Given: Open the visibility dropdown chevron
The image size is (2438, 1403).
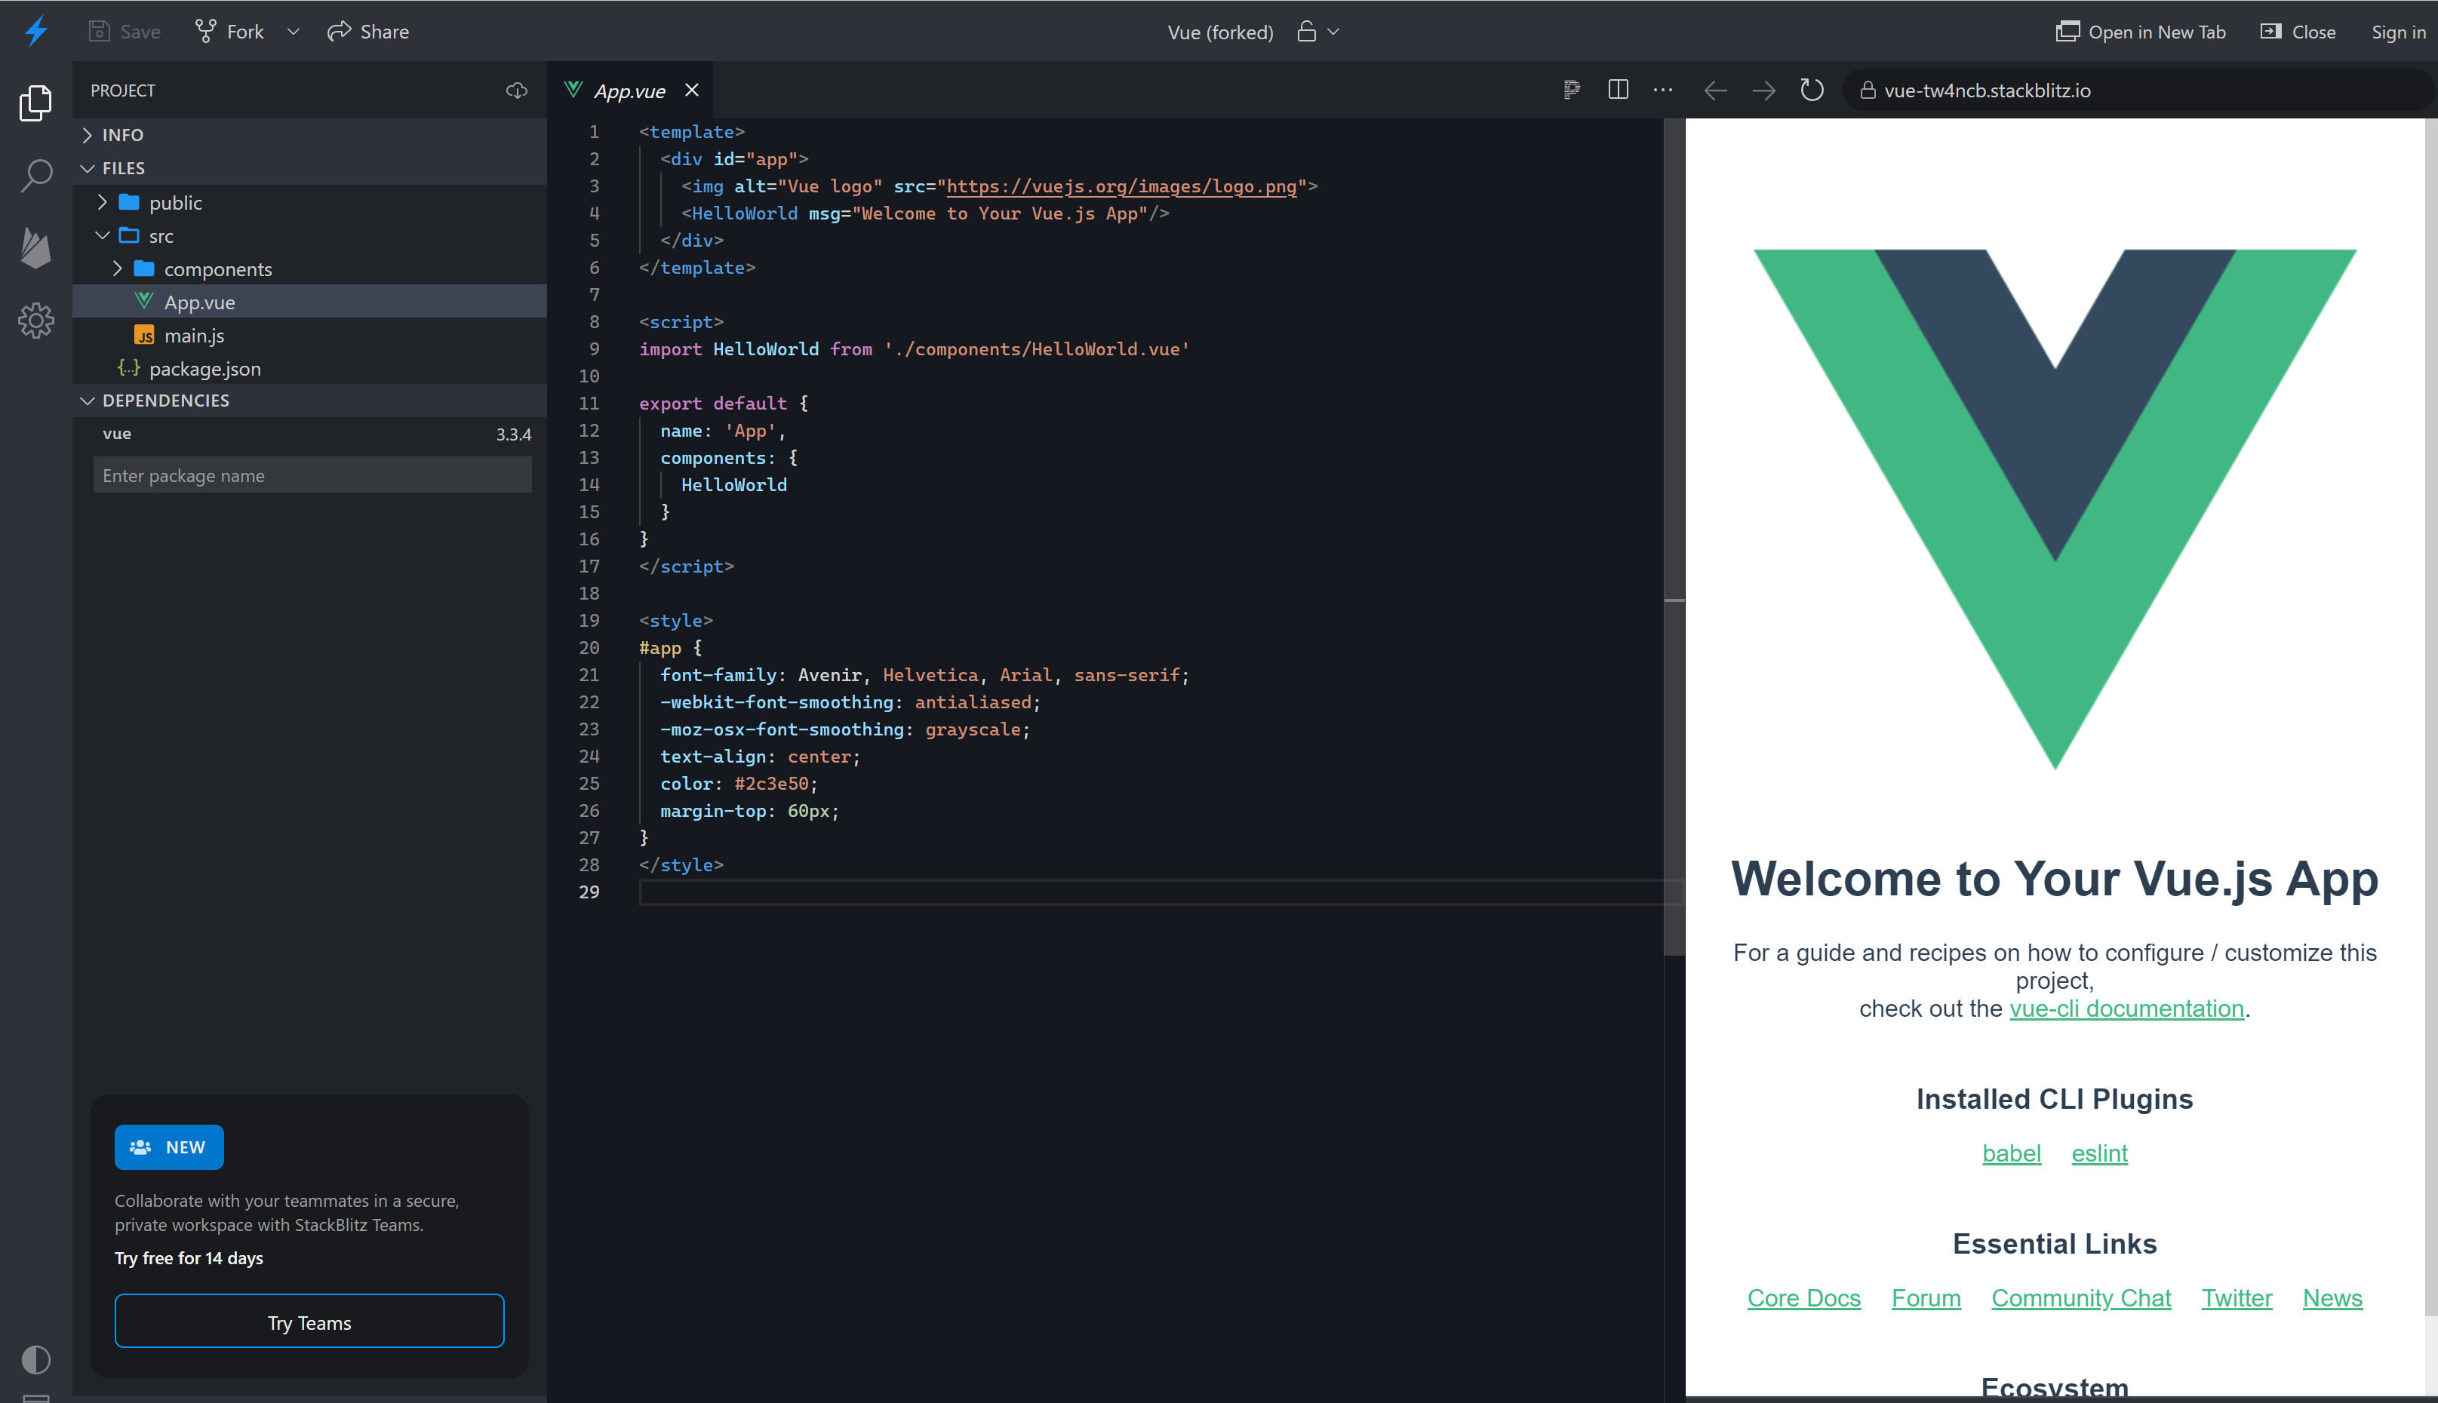Looking at the screenshot, I should point(1333,32).
